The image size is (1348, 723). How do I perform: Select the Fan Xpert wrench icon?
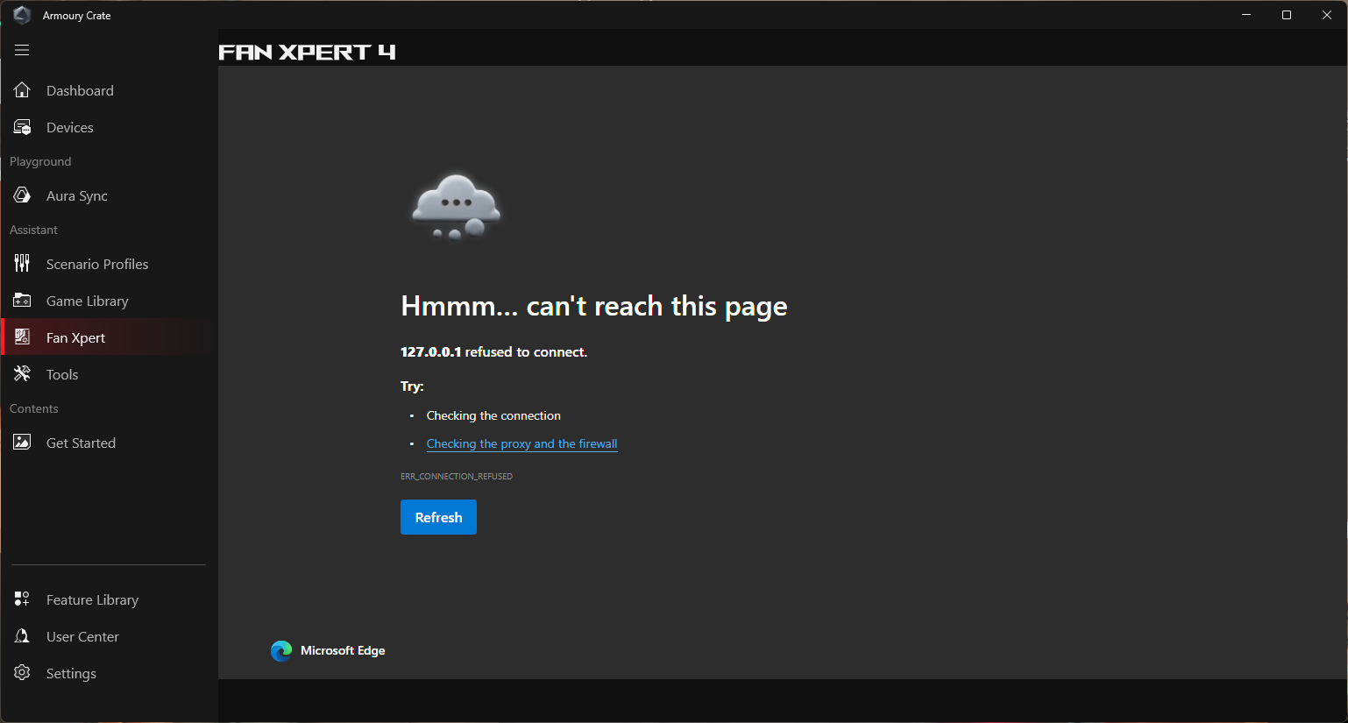[x=22, y=337]
